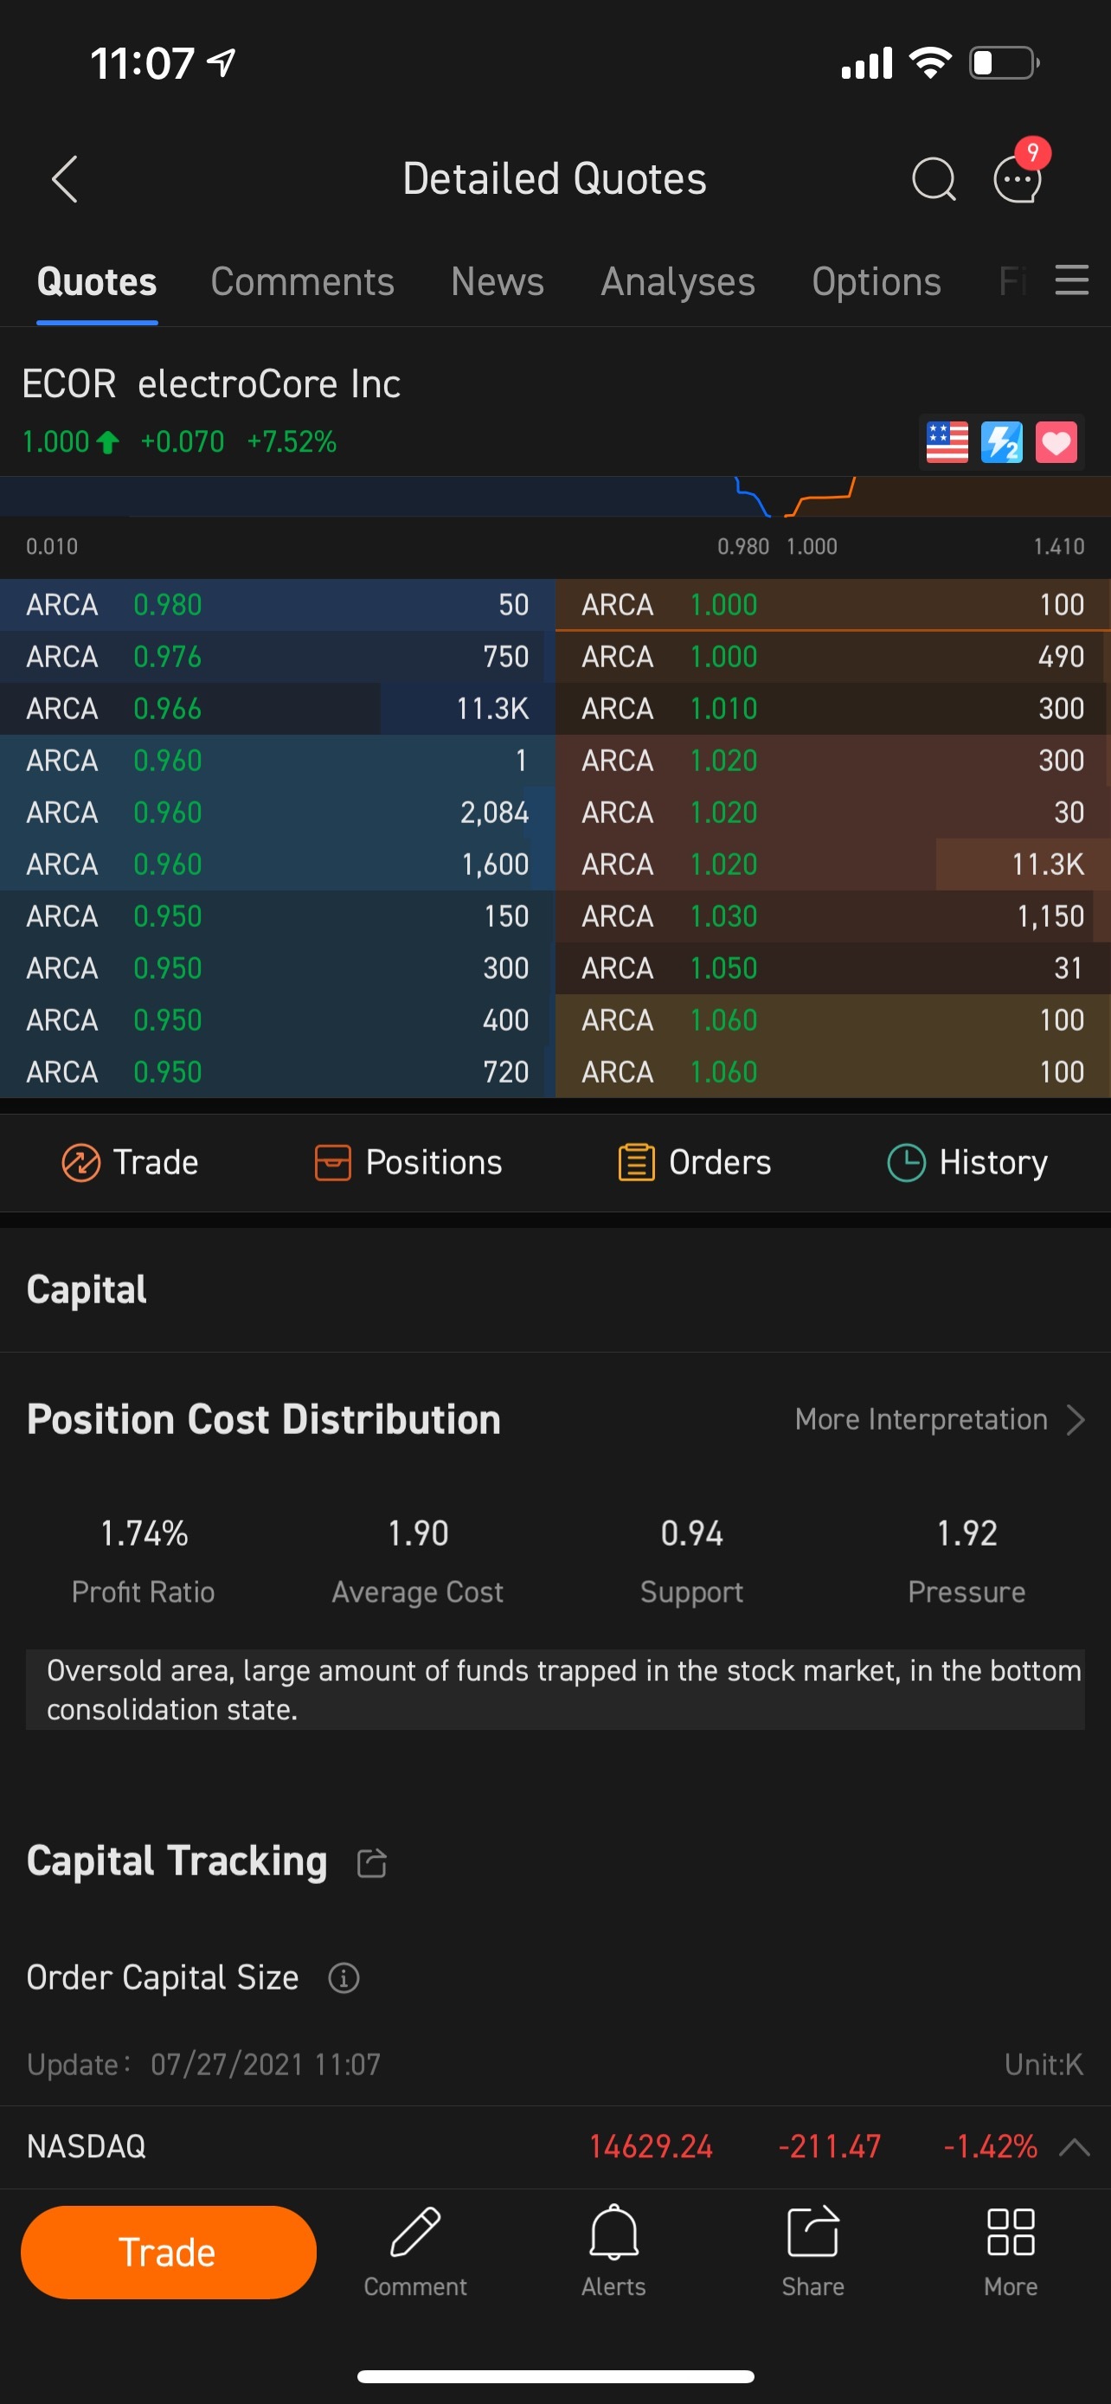Select ask row 1.030 with 1,150
1111x2404 pixels.
pos(833,916)
